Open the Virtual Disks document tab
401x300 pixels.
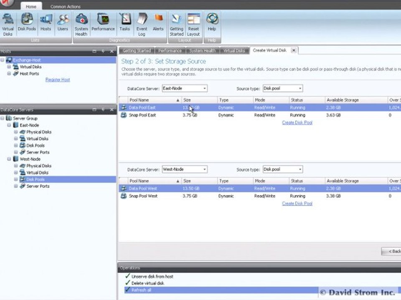234,50
